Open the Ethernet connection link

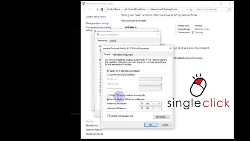199,33
